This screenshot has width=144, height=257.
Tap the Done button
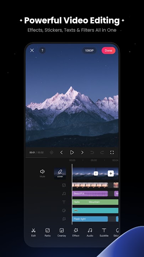click(108, 50)
